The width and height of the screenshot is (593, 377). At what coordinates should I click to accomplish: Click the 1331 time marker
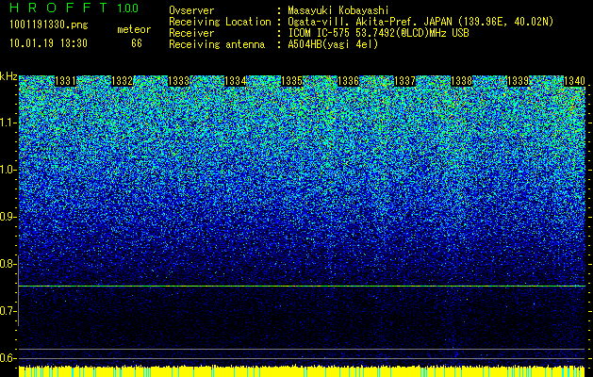[65, 81]
